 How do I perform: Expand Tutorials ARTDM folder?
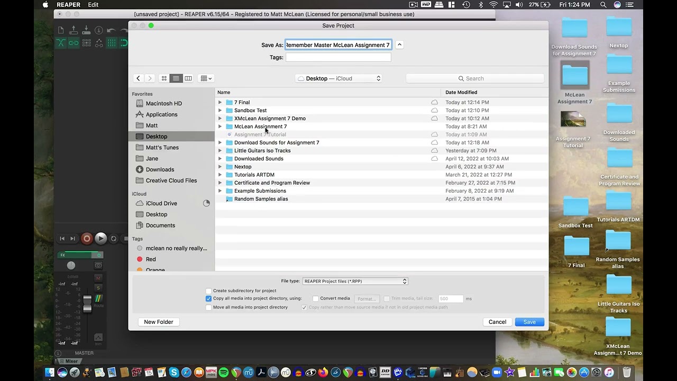click(x=220, y=175)
